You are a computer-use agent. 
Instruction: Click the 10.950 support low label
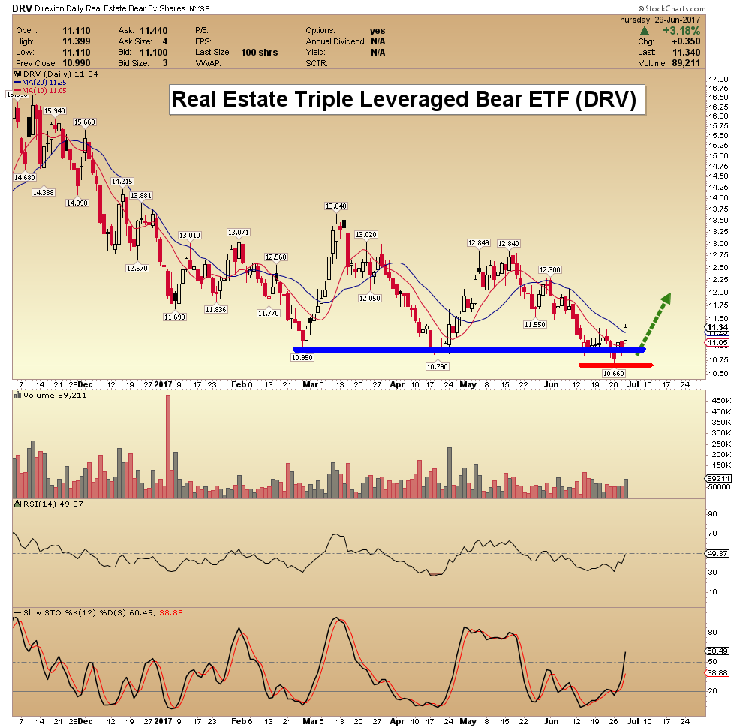(x=302, y=358)
